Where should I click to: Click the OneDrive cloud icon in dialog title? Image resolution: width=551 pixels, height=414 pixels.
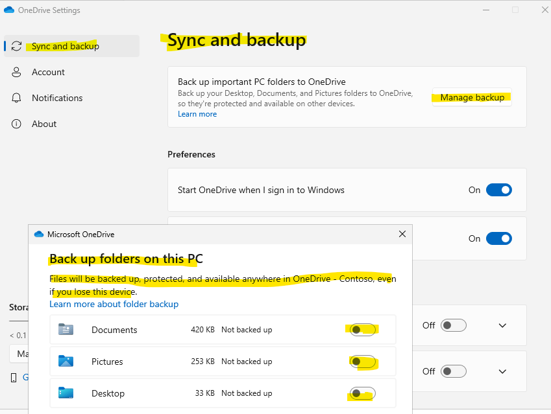click(38, 235)
